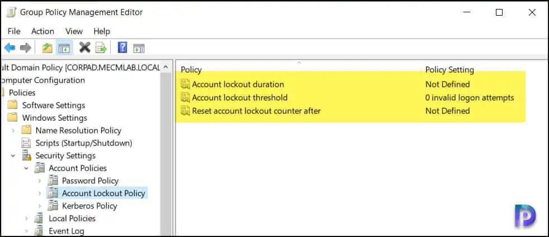The width and height of the screenshot is (549, 237).
Task: Click Not Defined for Reset account lockout counter
Action: (447, 111)
